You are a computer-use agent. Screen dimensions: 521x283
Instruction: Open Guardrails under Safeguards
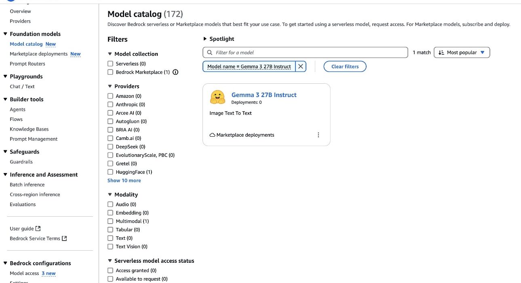point(21,162)
